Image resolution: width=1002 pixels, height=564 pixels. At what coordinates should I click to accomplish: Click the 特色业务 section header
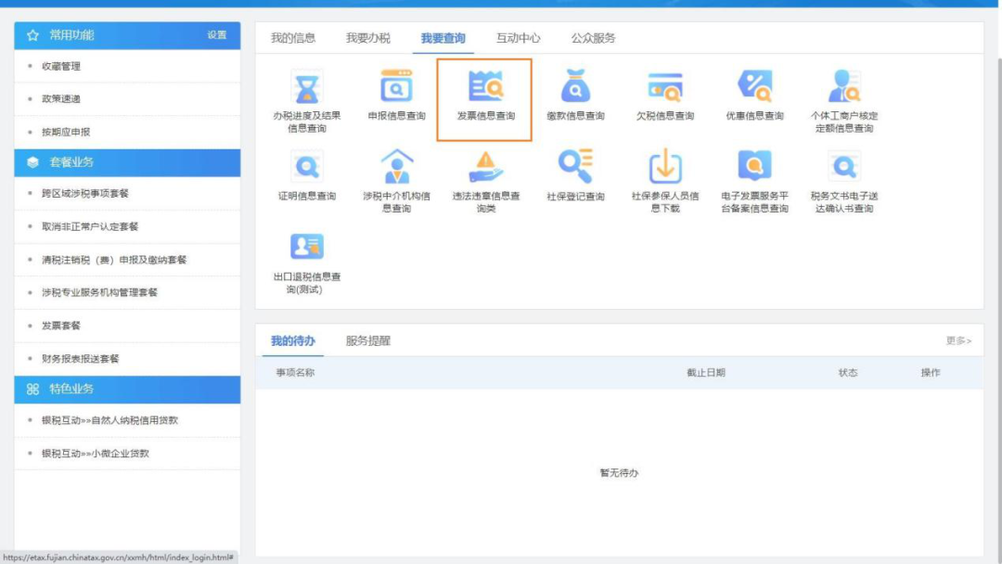pos(127,390)
